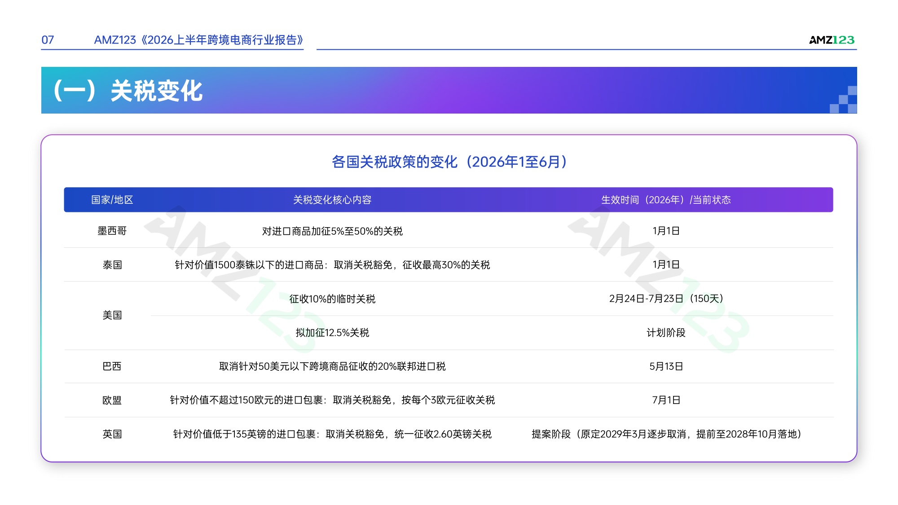
Task: Select the cell about 20%联邦进口税
Action: [332, 366]
